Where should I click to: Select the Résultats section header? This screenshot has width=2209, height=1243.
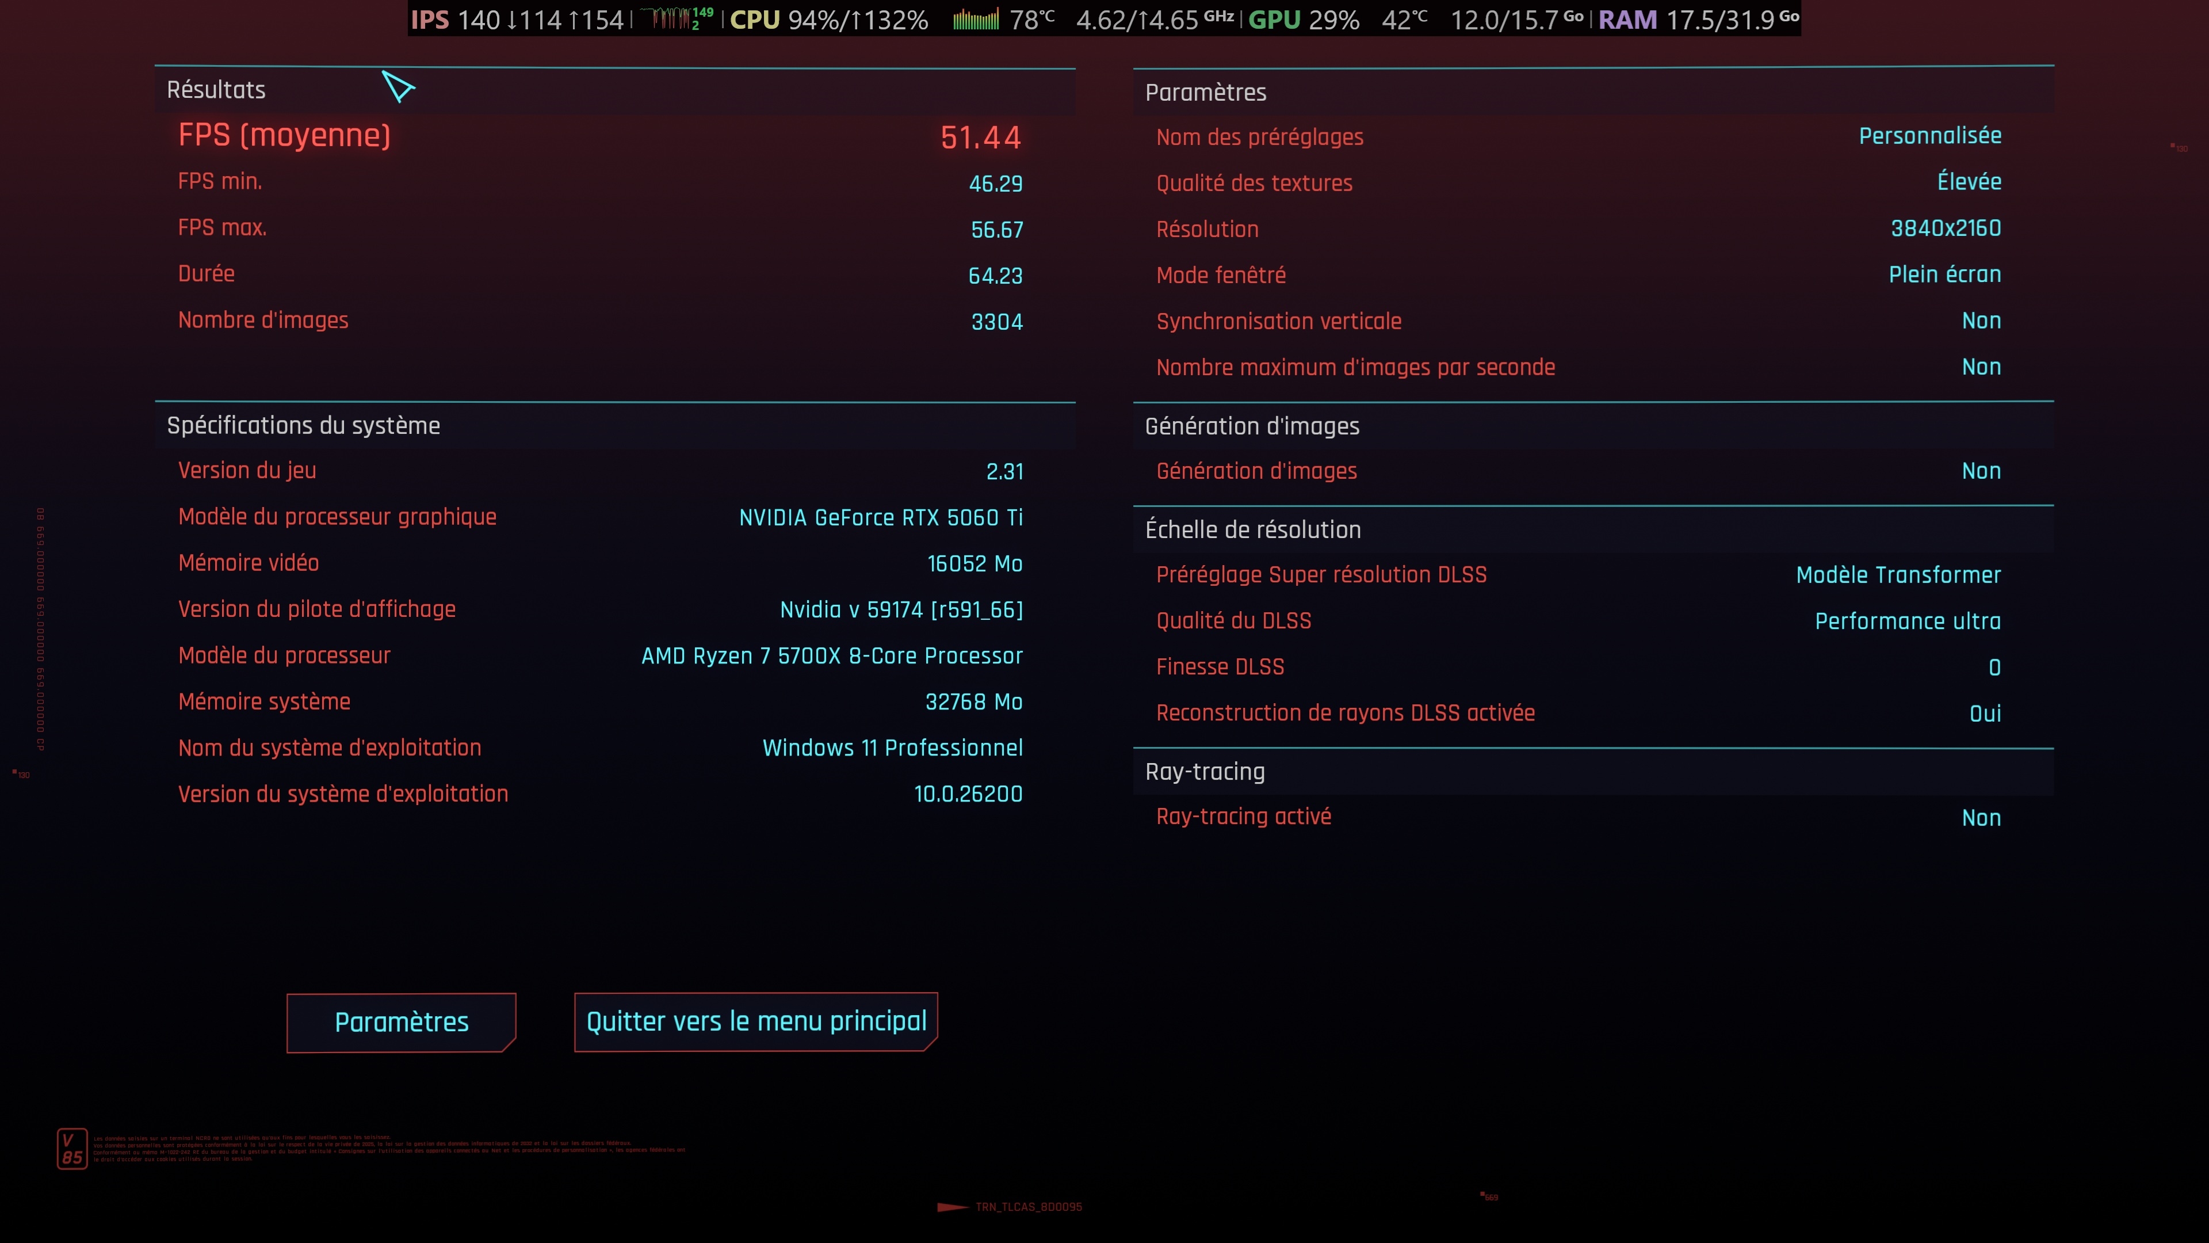216,90
